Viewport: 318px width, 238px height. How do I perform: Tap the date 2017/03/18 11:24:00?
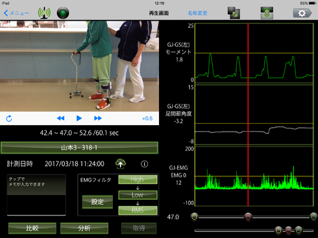click(75, 164)
